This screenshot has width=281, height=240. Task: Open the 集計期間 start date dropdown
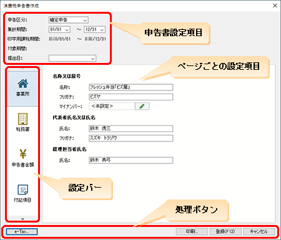pos(59,29)
